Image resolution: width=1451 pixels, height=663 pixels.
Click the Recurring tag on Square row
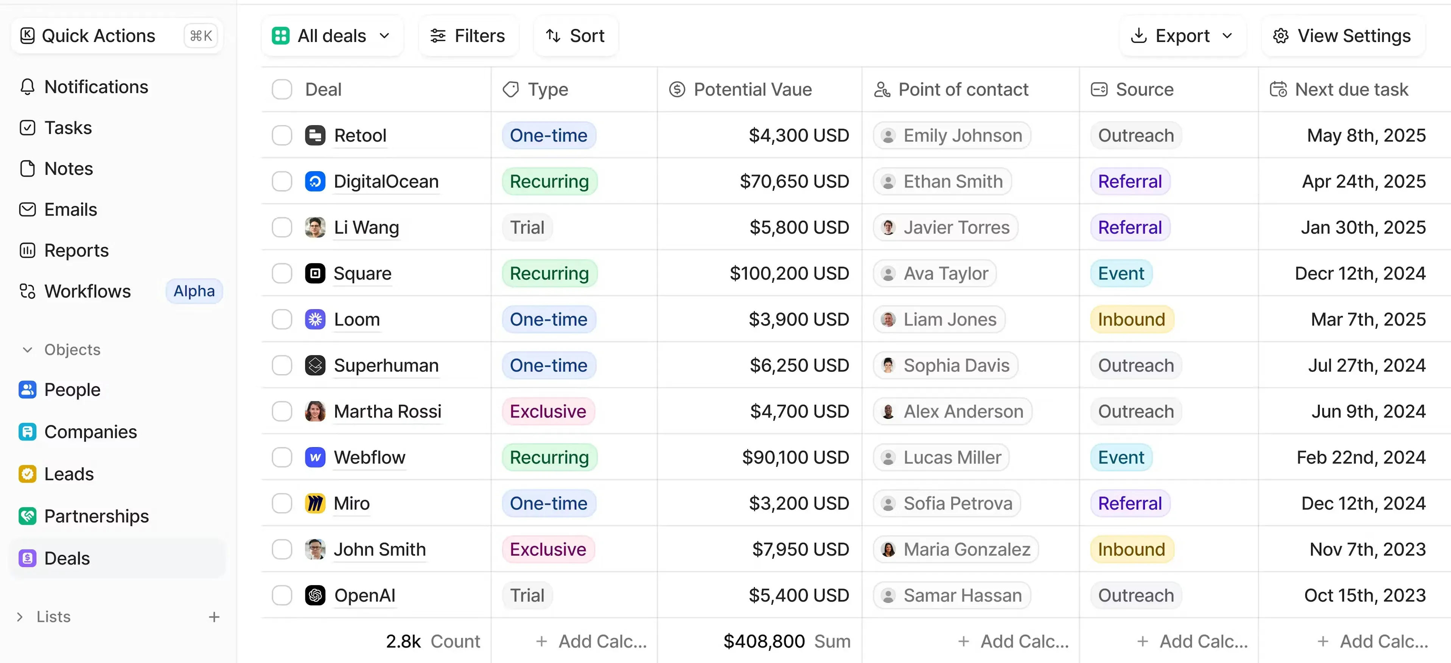pos(549,274)
